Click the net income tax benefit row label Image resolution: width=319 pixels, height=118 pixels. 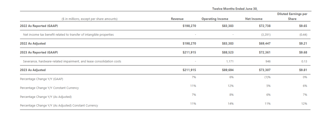coord(68,35)
